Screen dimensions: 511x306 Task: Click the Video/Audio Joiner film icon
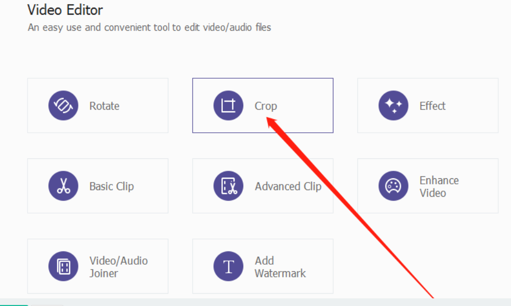point(63,266)
